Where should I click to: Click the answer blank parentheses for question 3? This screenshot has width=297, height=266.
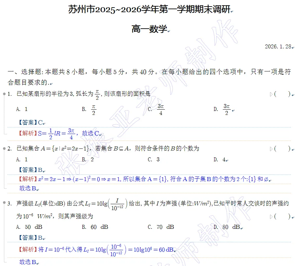[x=282, y=216]
